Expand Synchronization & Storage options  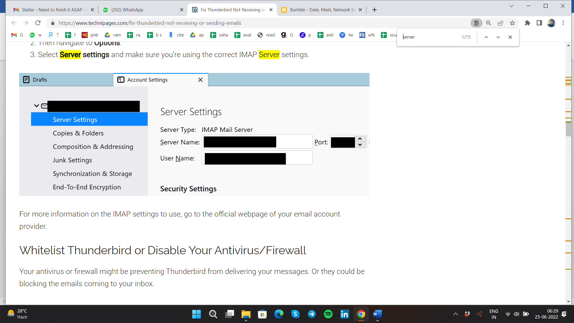click(92, 173)
